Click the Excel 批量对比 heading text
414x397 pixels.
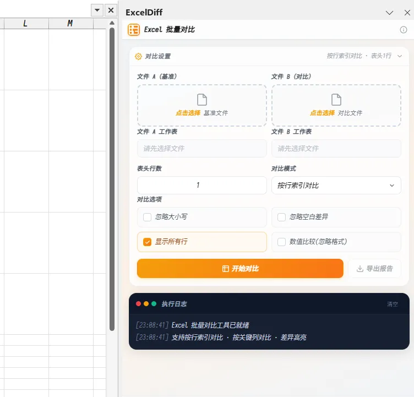(x=169, y=30)
